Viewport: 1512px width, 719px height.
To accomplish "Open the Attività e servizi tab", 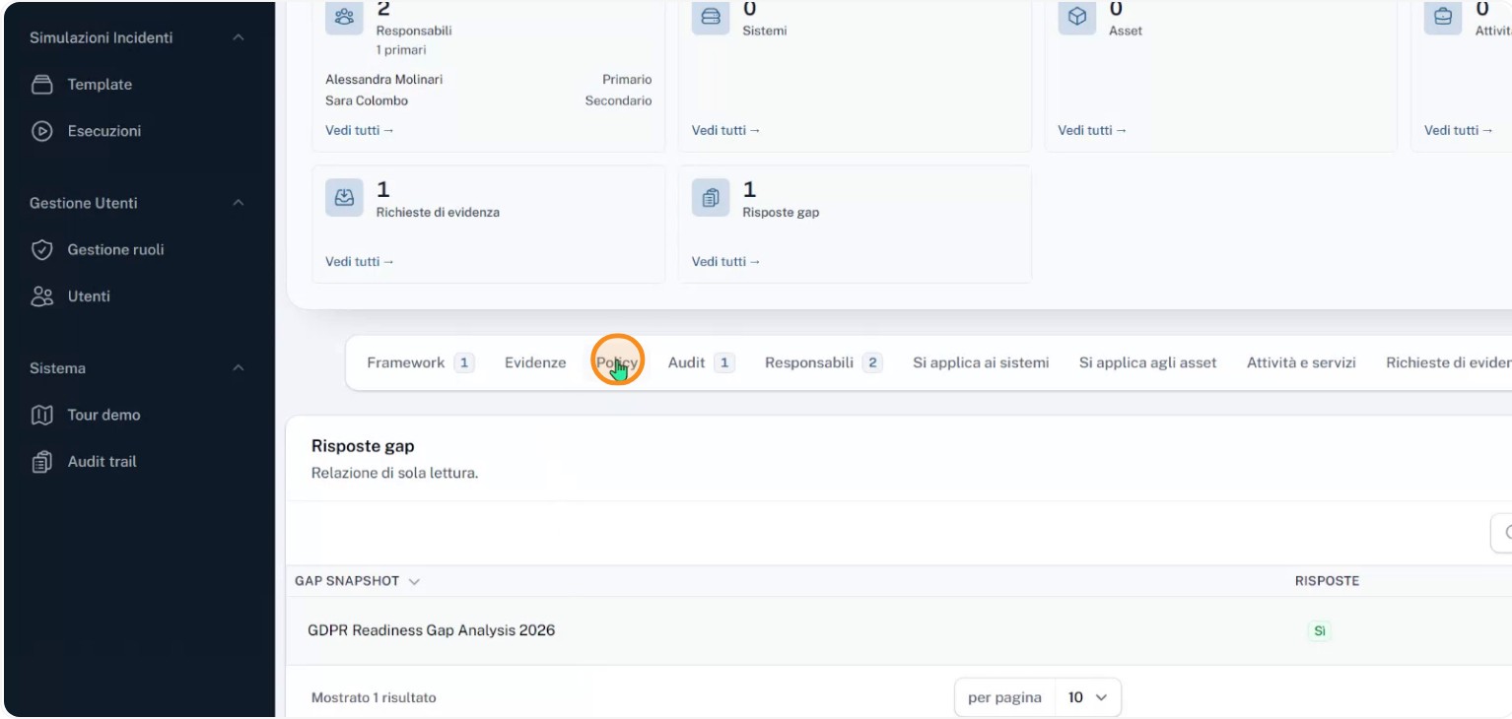I will (1301, 362).
